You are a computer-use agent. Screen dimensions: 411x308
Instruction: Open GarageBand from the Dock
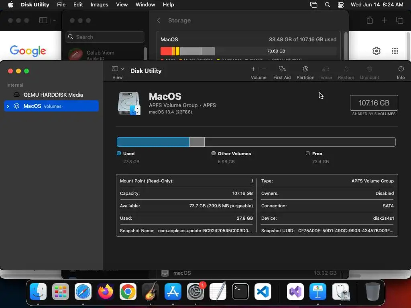click(151, 292)
